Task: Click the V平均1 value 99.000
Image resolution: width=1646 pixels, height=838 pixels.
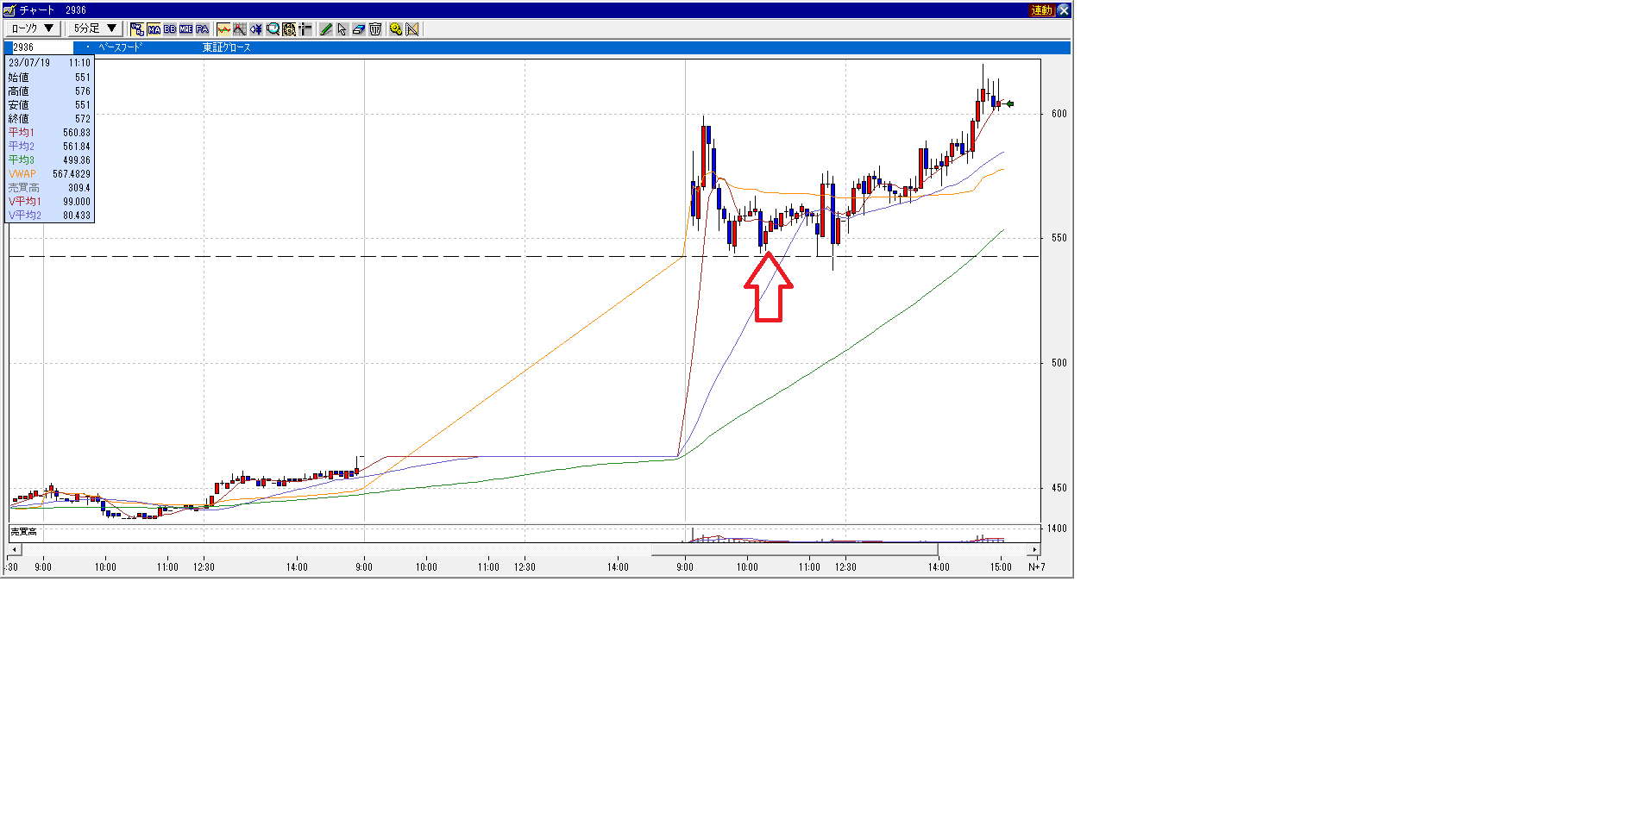Action: tap(76, 202)
